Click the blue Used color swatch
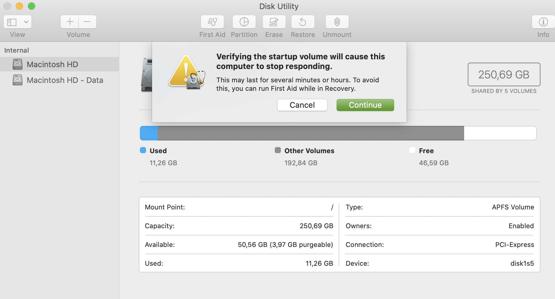The height and width of the screenshot is (299, 555). click(143, 150)
